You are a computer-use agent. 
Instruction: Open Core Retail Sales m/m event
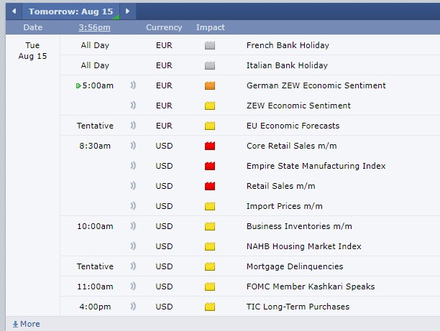(291, 146)
